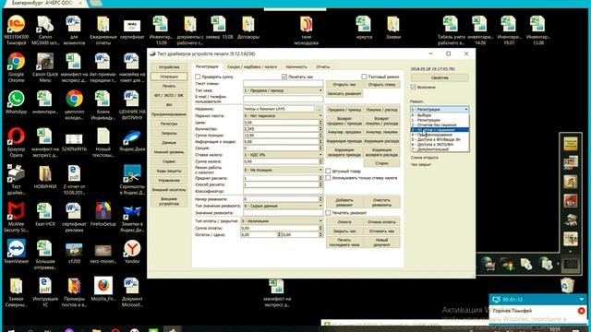Toggle the Проверять сумму checkbox
The width and height of the screenshot is (591, 332).
coord(198,77)
